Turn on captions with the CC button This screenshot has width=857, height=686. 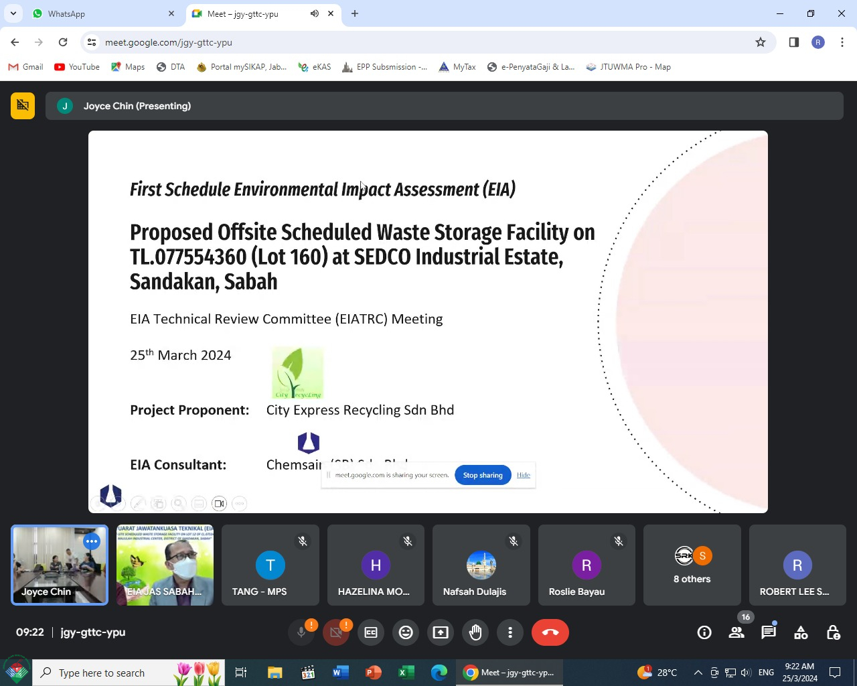(371, 632)
